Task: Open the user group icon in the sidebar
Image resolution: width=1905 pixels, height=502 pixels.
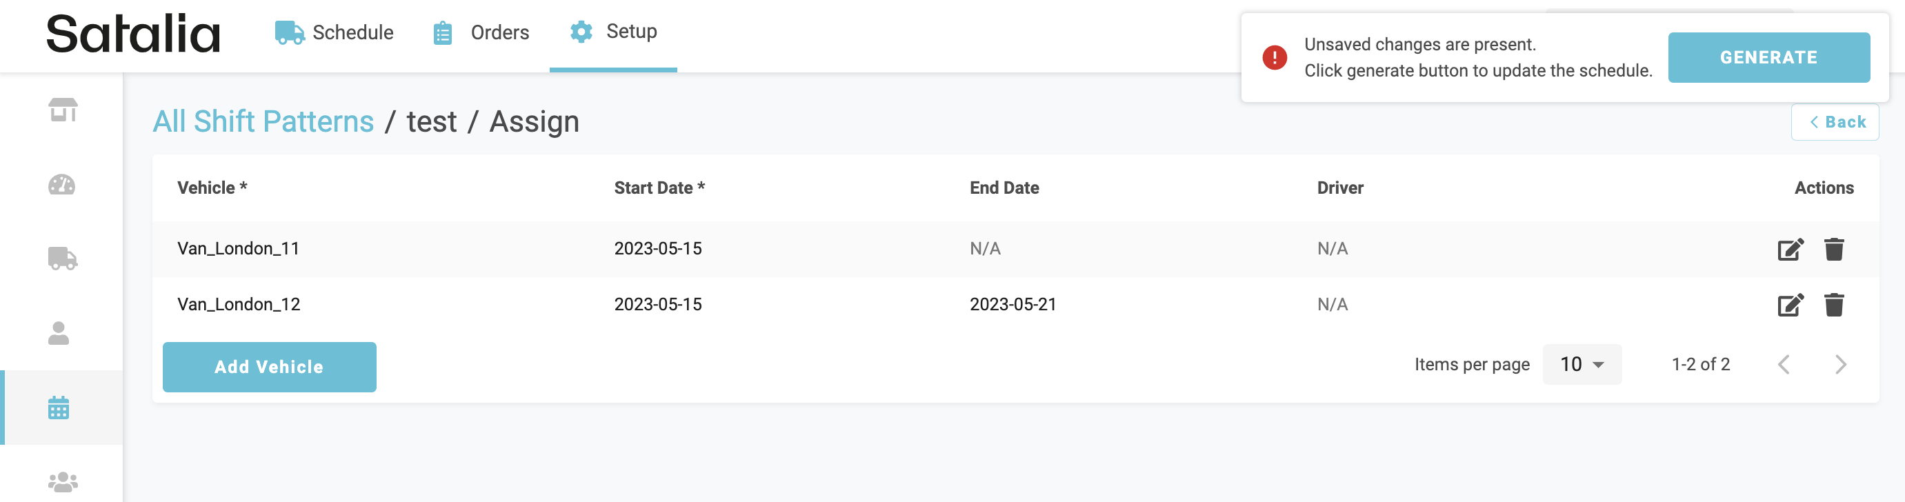Action: [63, 481]
